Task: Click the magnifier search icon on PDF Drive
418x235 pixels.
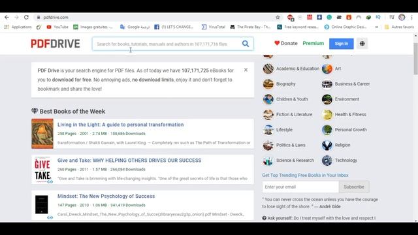Action: coord(246,44)
